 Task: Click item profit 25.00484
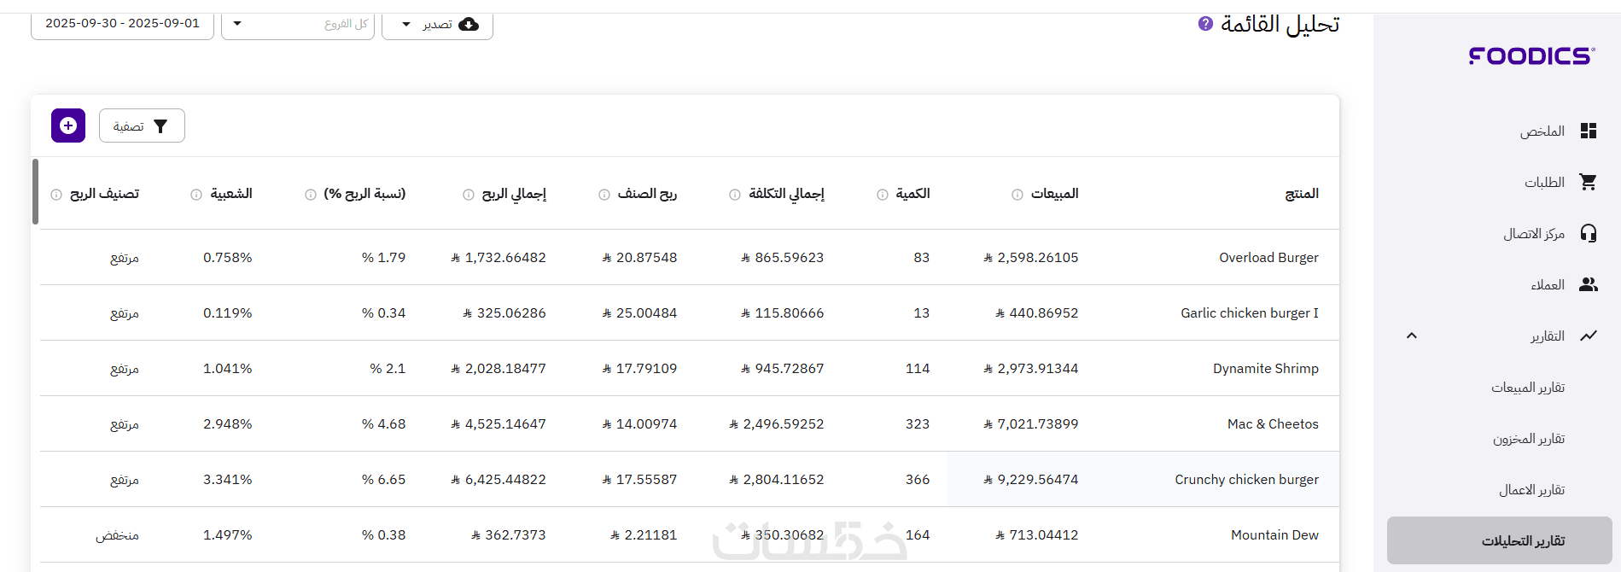click(639, 312)
